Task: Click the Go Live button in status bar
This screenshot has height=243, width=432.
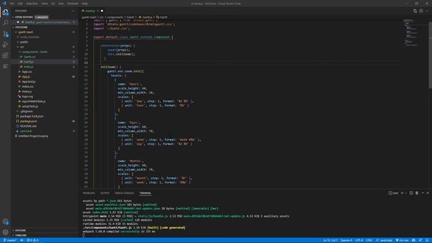Action: pos(402,240)
